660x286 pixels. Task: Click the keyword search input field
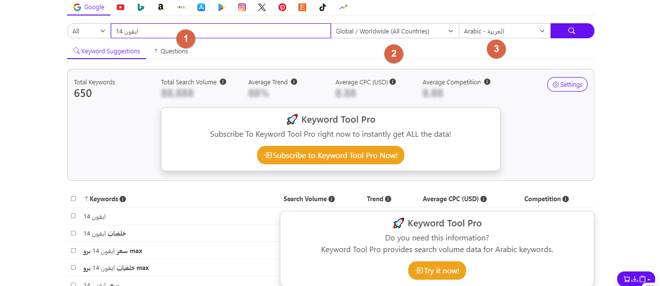coord(221,31)
